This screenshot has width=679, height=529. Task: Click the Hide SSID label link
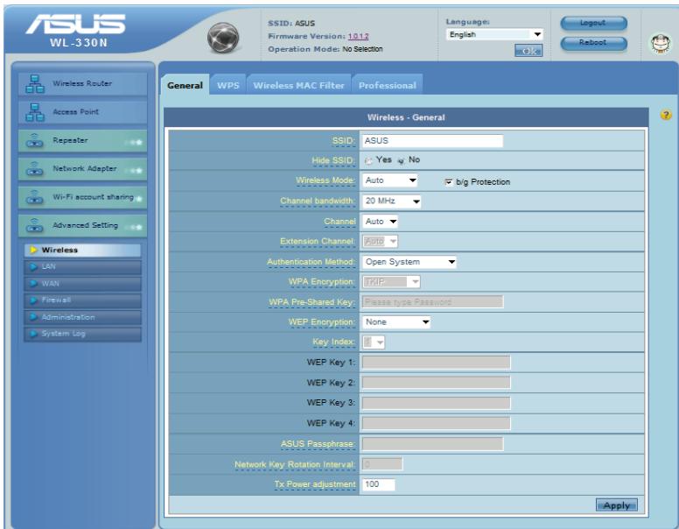(333, 161)
